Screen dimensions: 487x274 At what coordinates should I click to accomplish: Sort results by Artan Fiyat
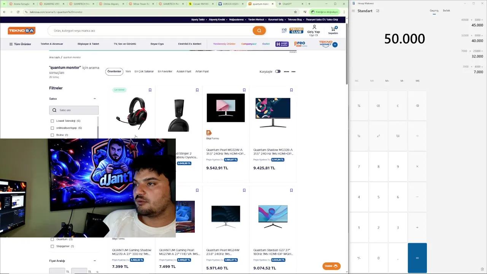click(x=202, y=72)
